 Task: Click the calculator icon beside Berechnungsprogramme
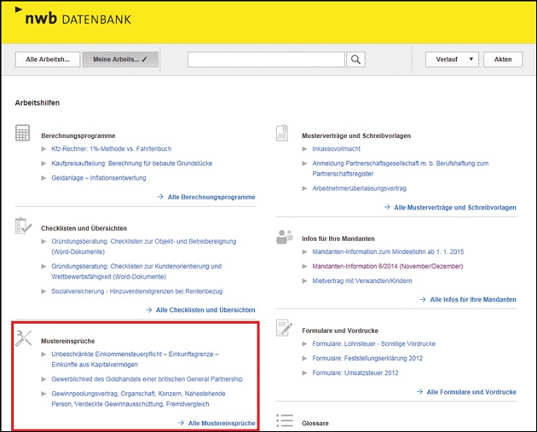[23, 134]
